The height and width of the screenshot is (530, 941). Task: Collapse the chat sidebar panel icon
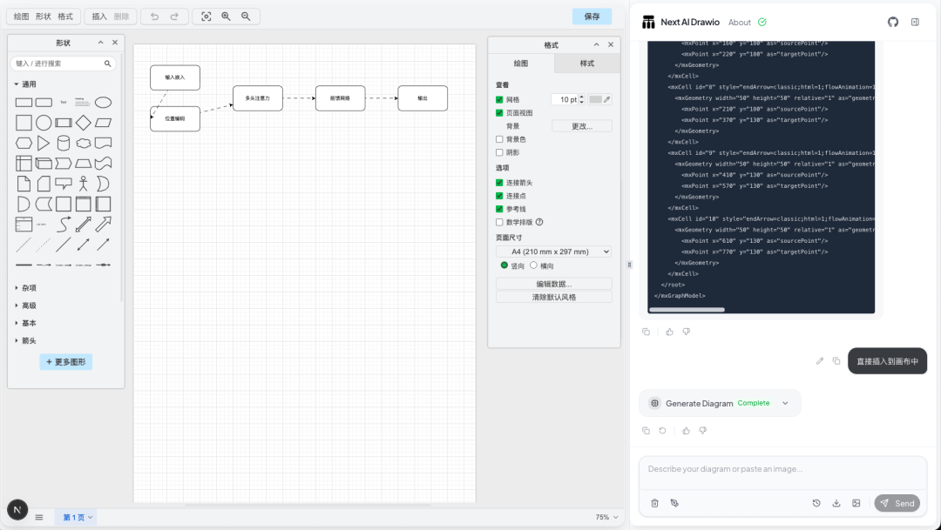tap(915, 22)
